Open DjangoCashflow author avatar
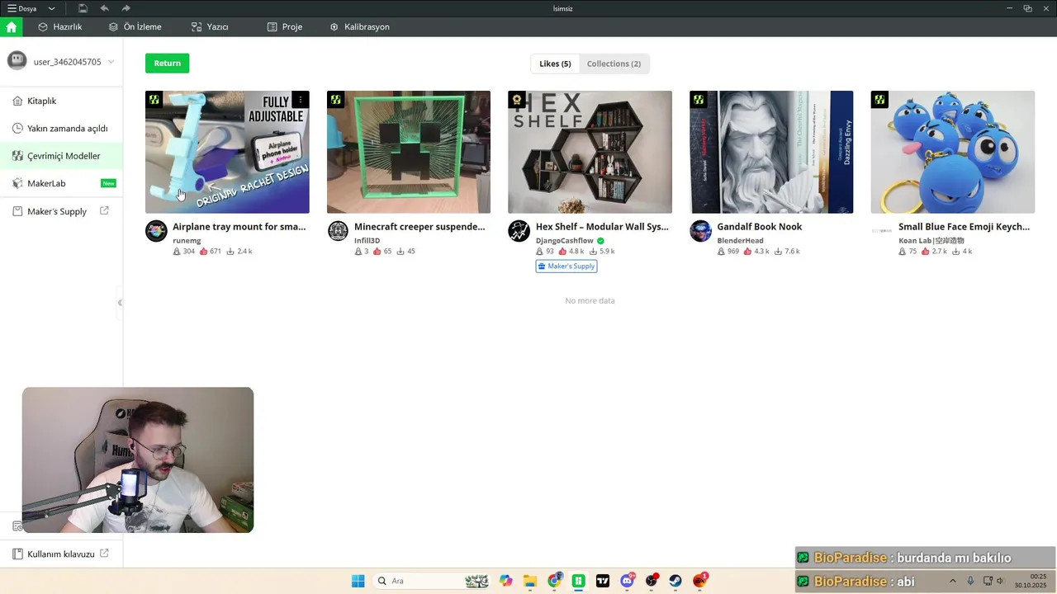The height and width of the screenshot is (594, 1057). pos(519,231)
